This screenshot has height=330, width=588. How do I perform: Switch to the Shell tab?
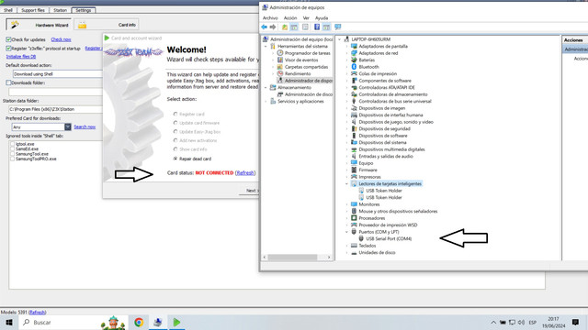click(x=8, y=10)
